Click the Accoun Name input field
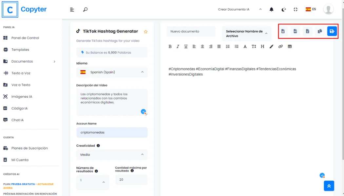 (x=112, y=133)
